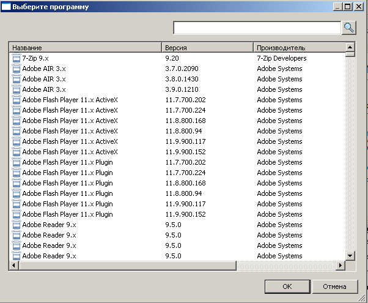
Task: Sort the list by the Версия column header
Action: click(x=207, y=48)
